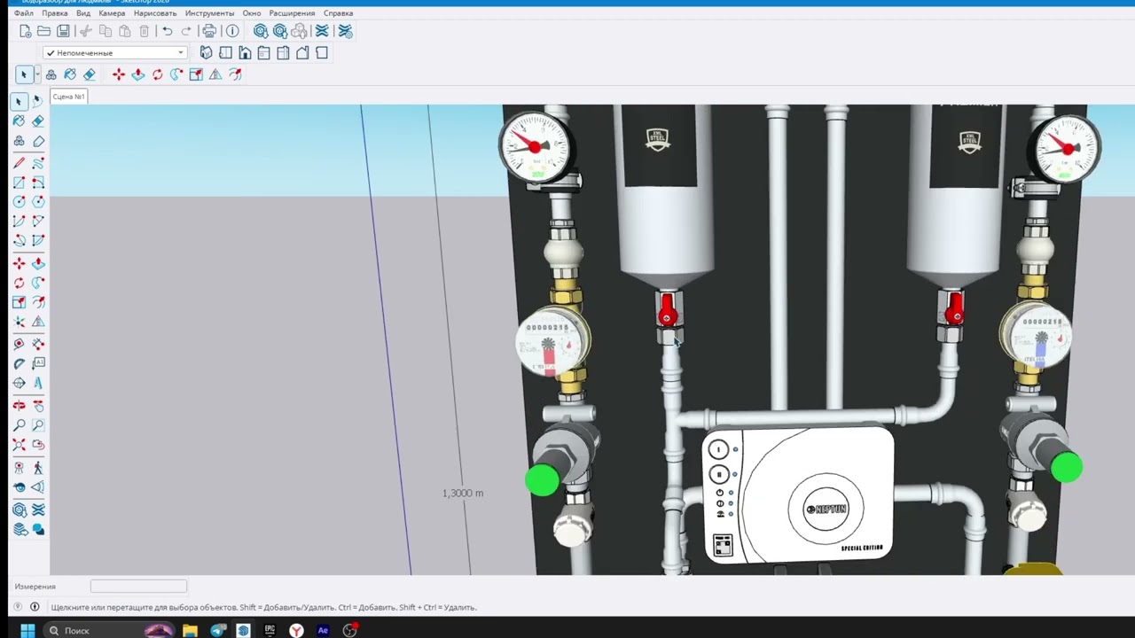Open the Windows Start menu
This screenshot has width=1135, height=638.
click(27, 631)
